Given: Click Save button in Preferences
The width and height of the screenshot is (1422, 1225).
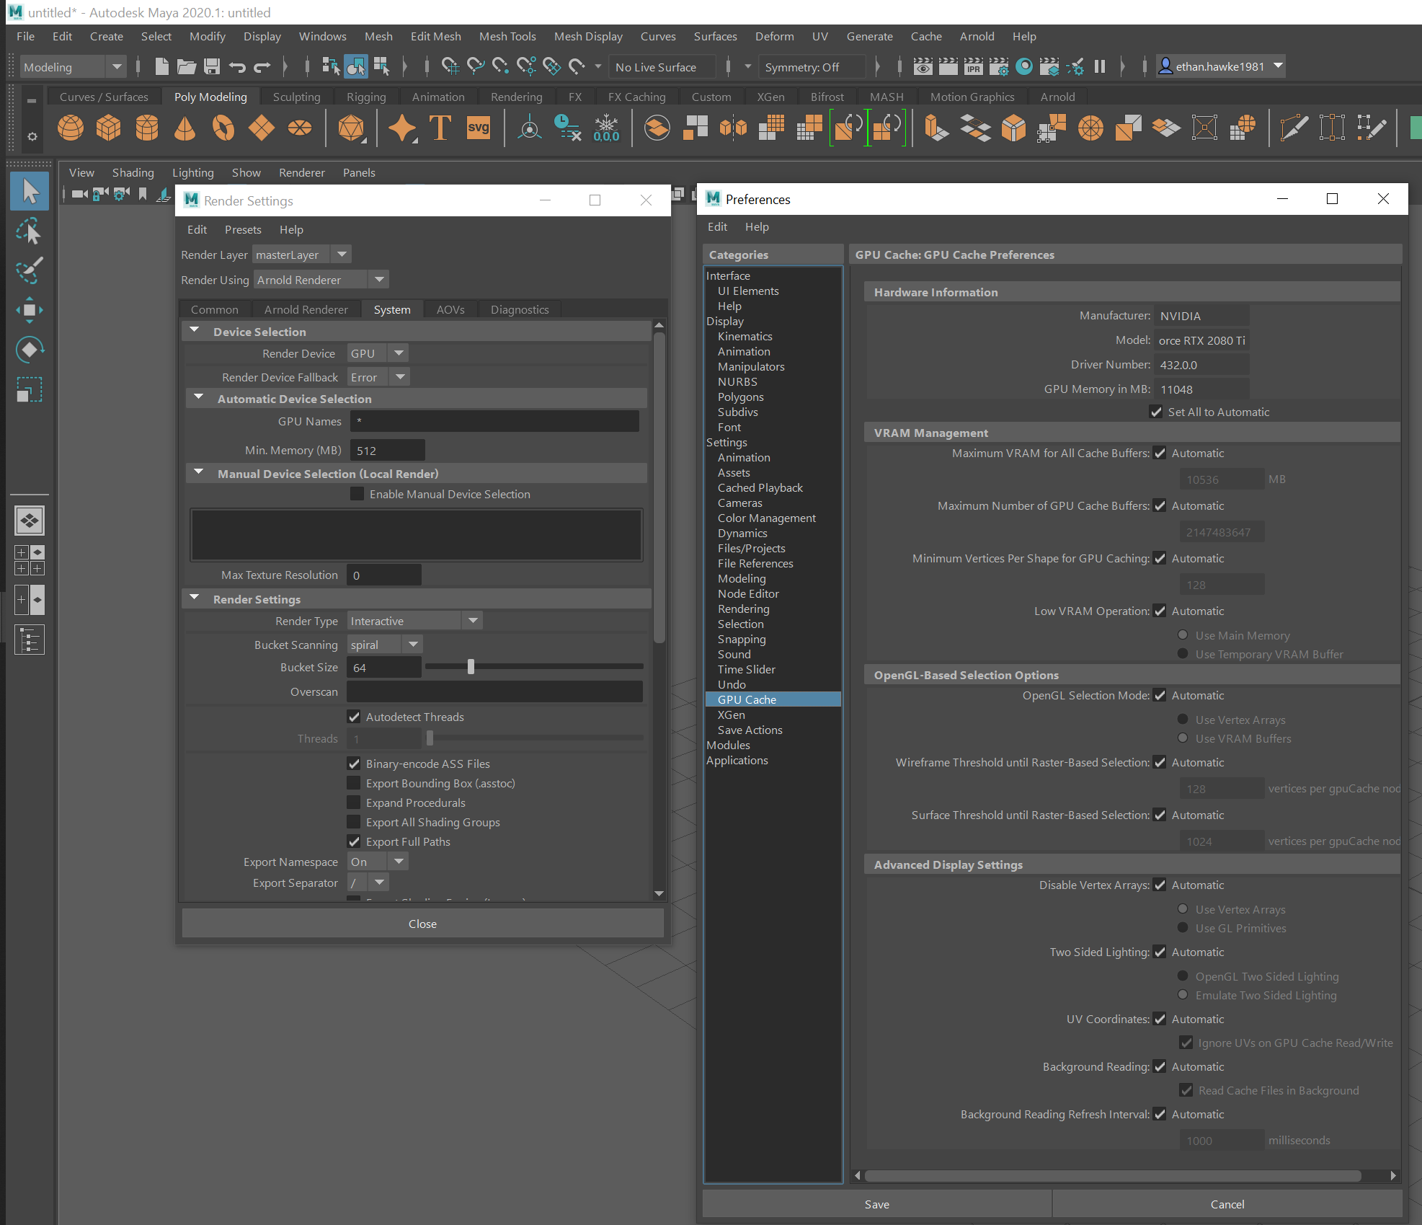Looking at the screenshot, I should coord(876,1204).
